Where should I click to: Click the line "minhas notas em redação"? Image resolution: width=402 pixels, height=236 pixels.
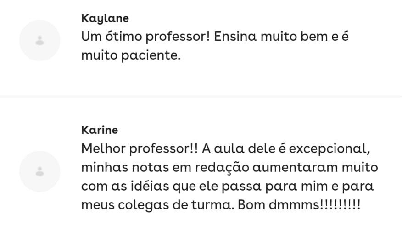(x=229, y=167)
